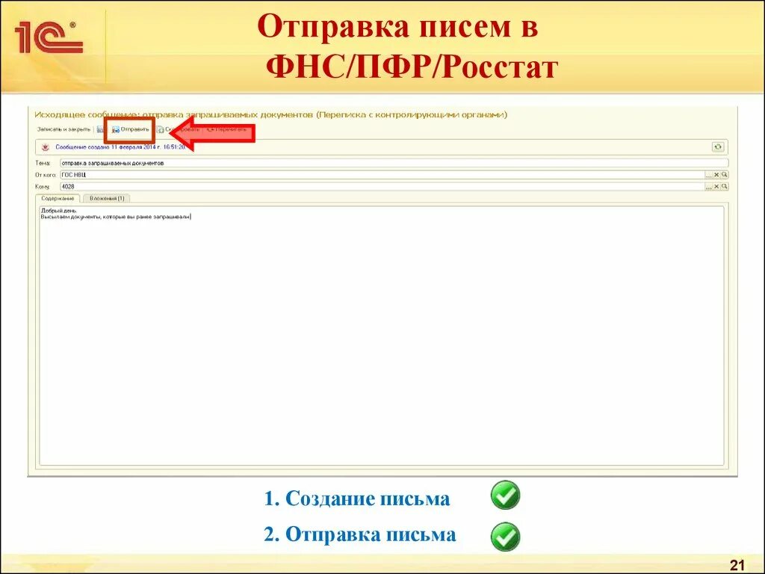This screenshot has width=765, height=574.
Task: Click the Отправить send button
Action: (130, 130)
